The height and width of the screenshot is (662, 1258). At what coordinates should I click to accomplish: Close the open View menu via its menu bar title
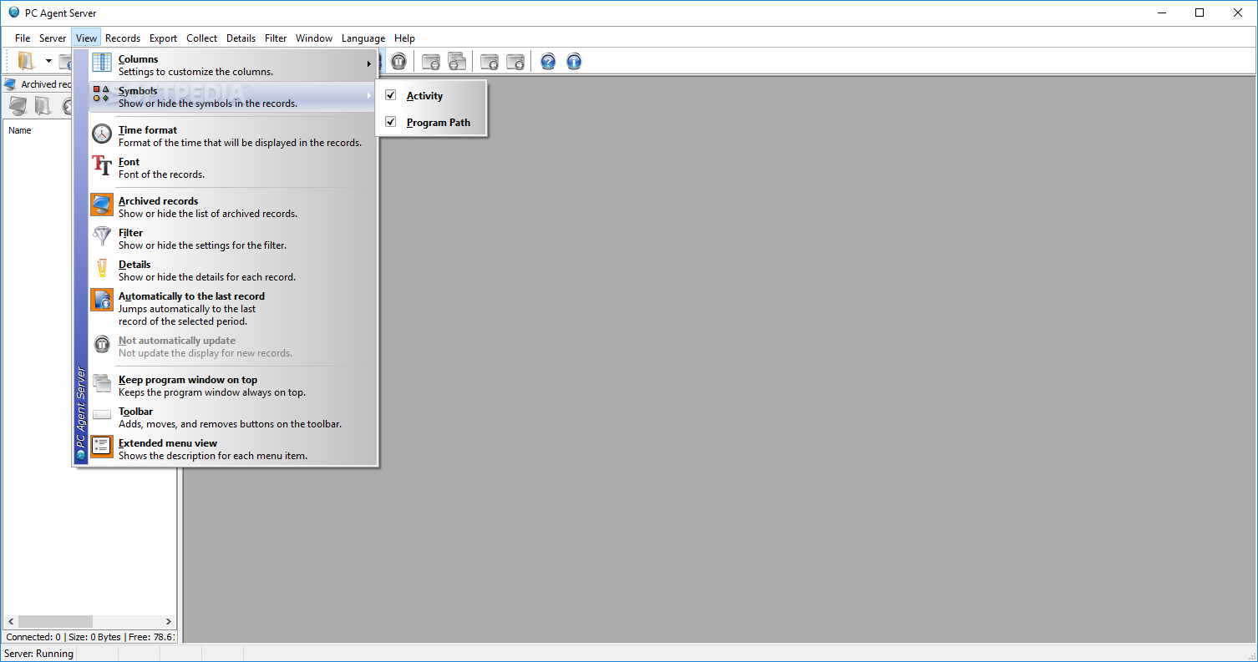tap(86, 38)
